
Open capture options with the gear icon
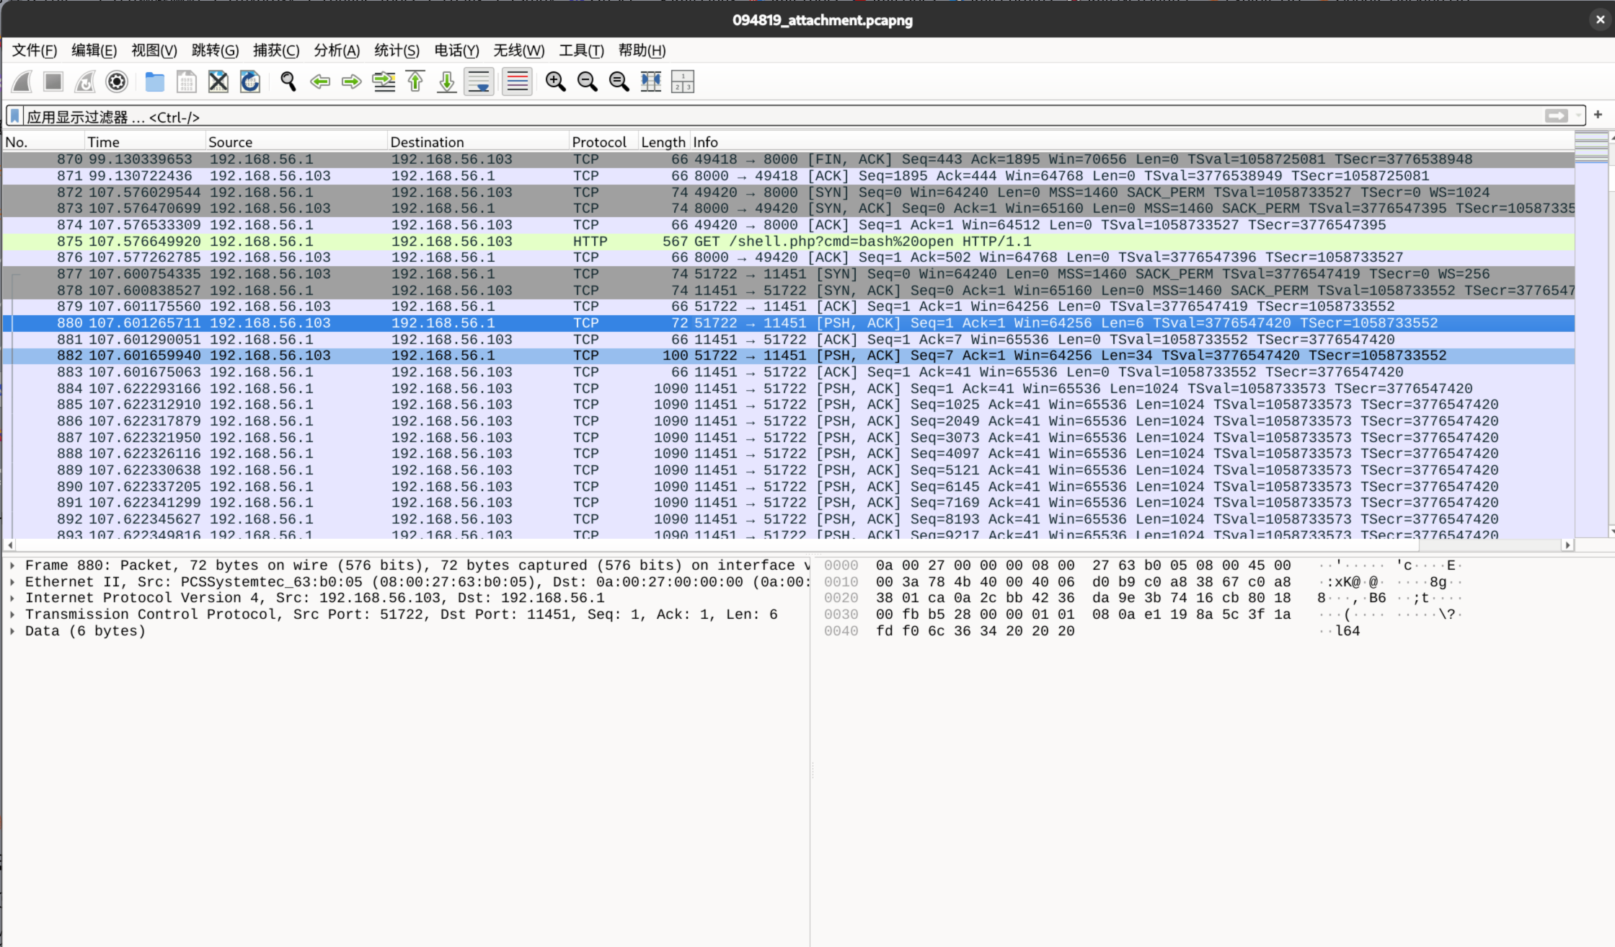pos(116,82)
